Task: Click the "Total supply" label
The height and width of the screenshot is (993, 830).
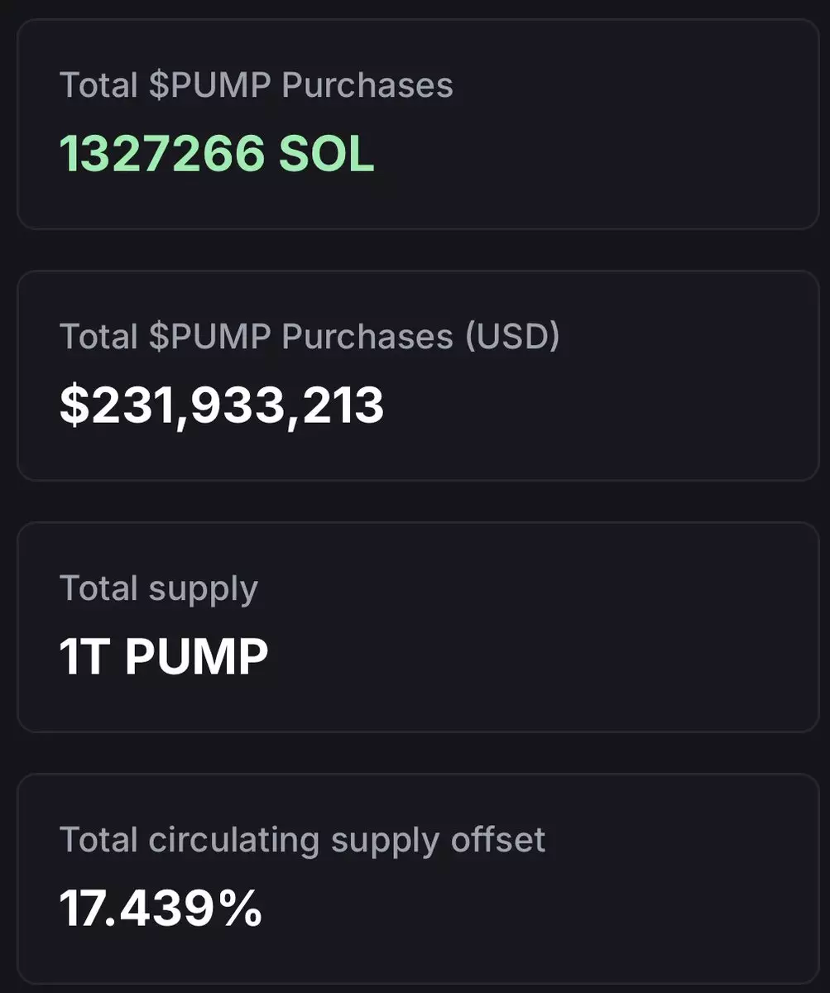Action: (159, 588)
